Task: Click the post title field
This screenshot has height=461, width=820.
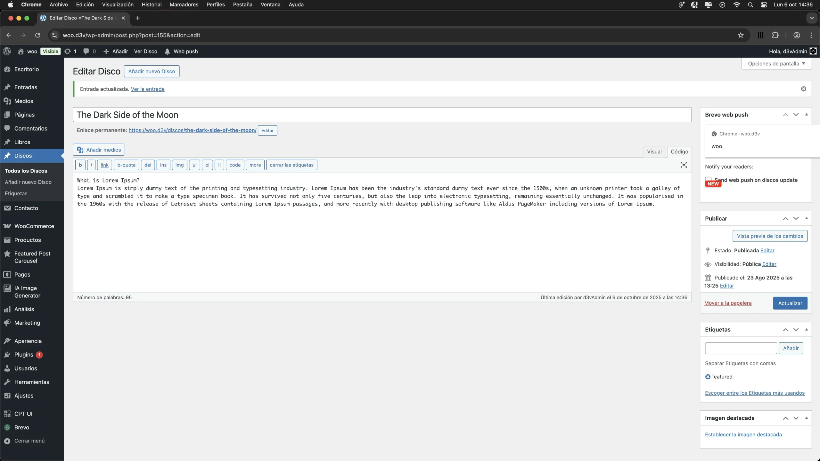Action: [382, 115]
